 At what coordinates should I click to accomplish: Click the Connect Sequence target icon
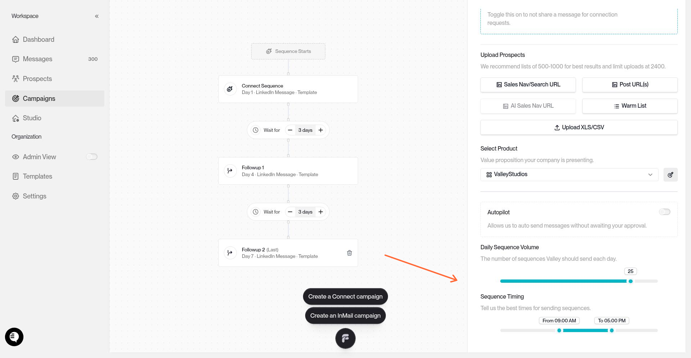(x=230, y=89)
